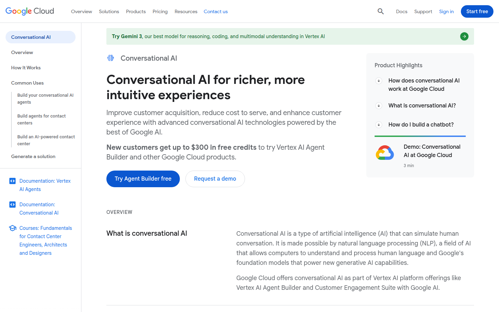The image size is (499, 312).
Task: Click the Conversational AI documentation code icon
Action: coord(12,205)
